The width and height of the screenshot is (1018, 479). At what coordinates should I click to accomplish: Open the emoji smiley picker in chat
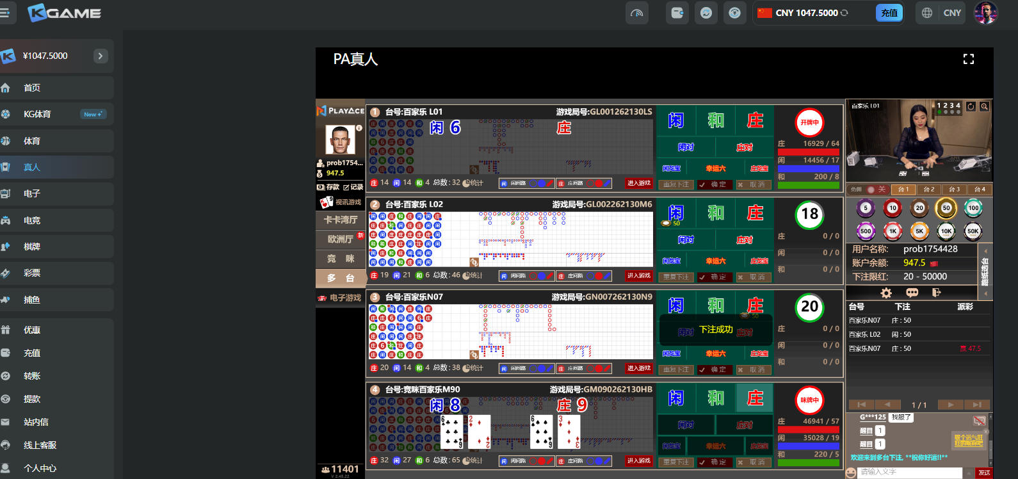tap(851, 473)
